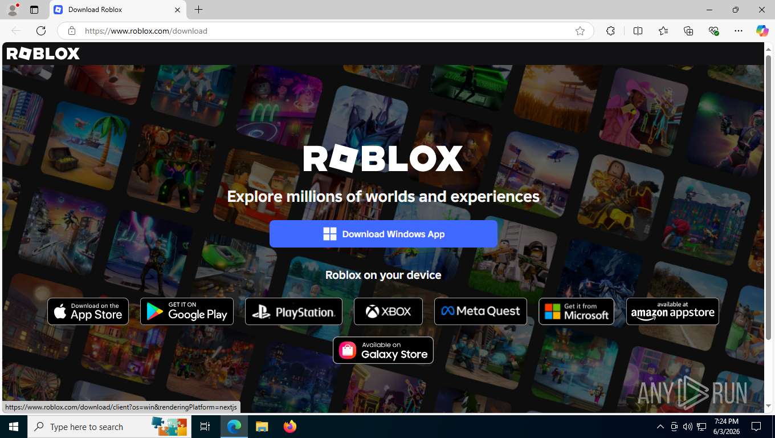Open the Favorites list

pos(663,31)
